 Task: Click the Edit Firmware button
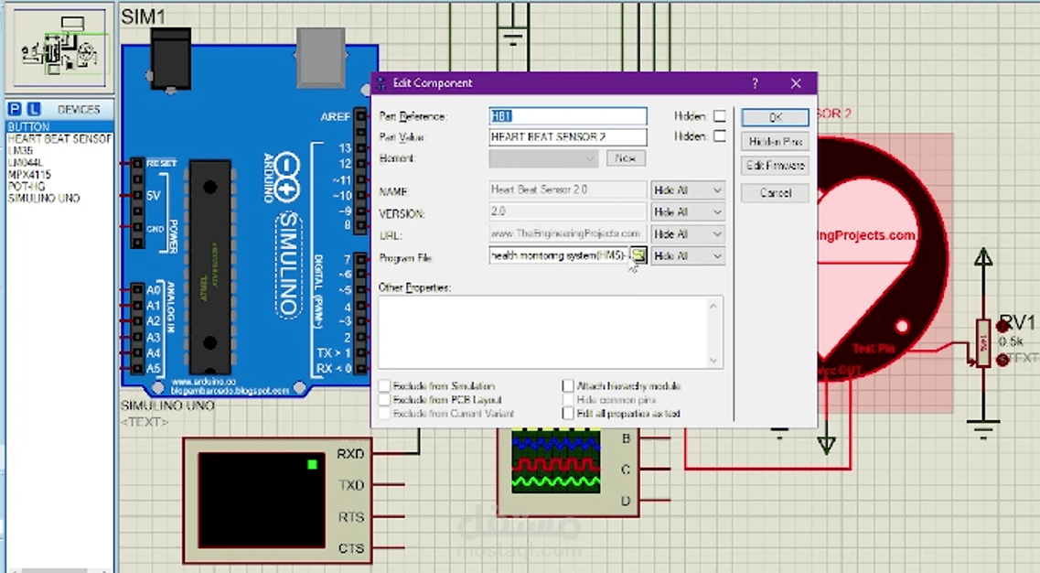coord(775,166)
